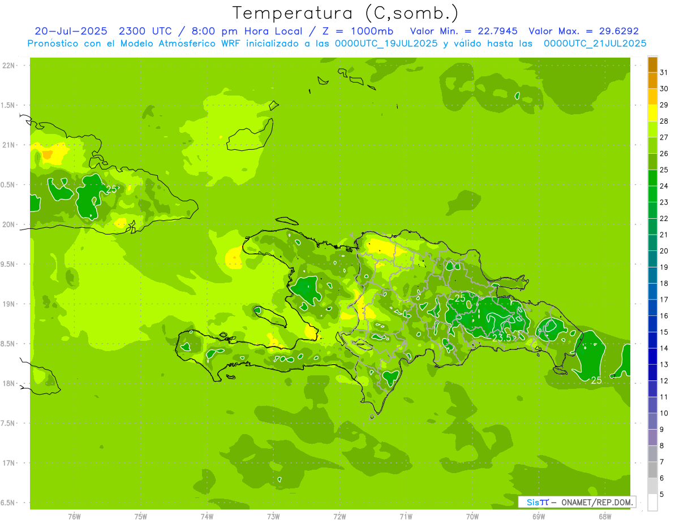679x524 pixels.
Task: Click the '75W' longitude label
Action: [141, 517]
